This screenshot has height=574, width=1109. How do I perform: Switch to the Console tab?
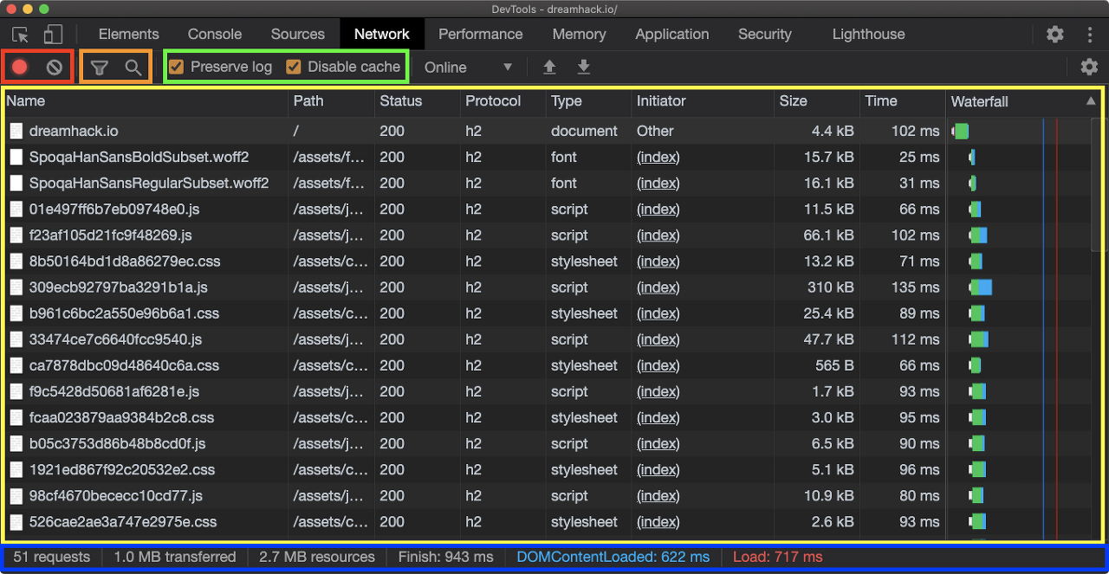215,35
